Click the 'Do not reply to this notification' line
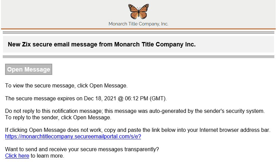276x162 pixels. (x=135, y=111)
